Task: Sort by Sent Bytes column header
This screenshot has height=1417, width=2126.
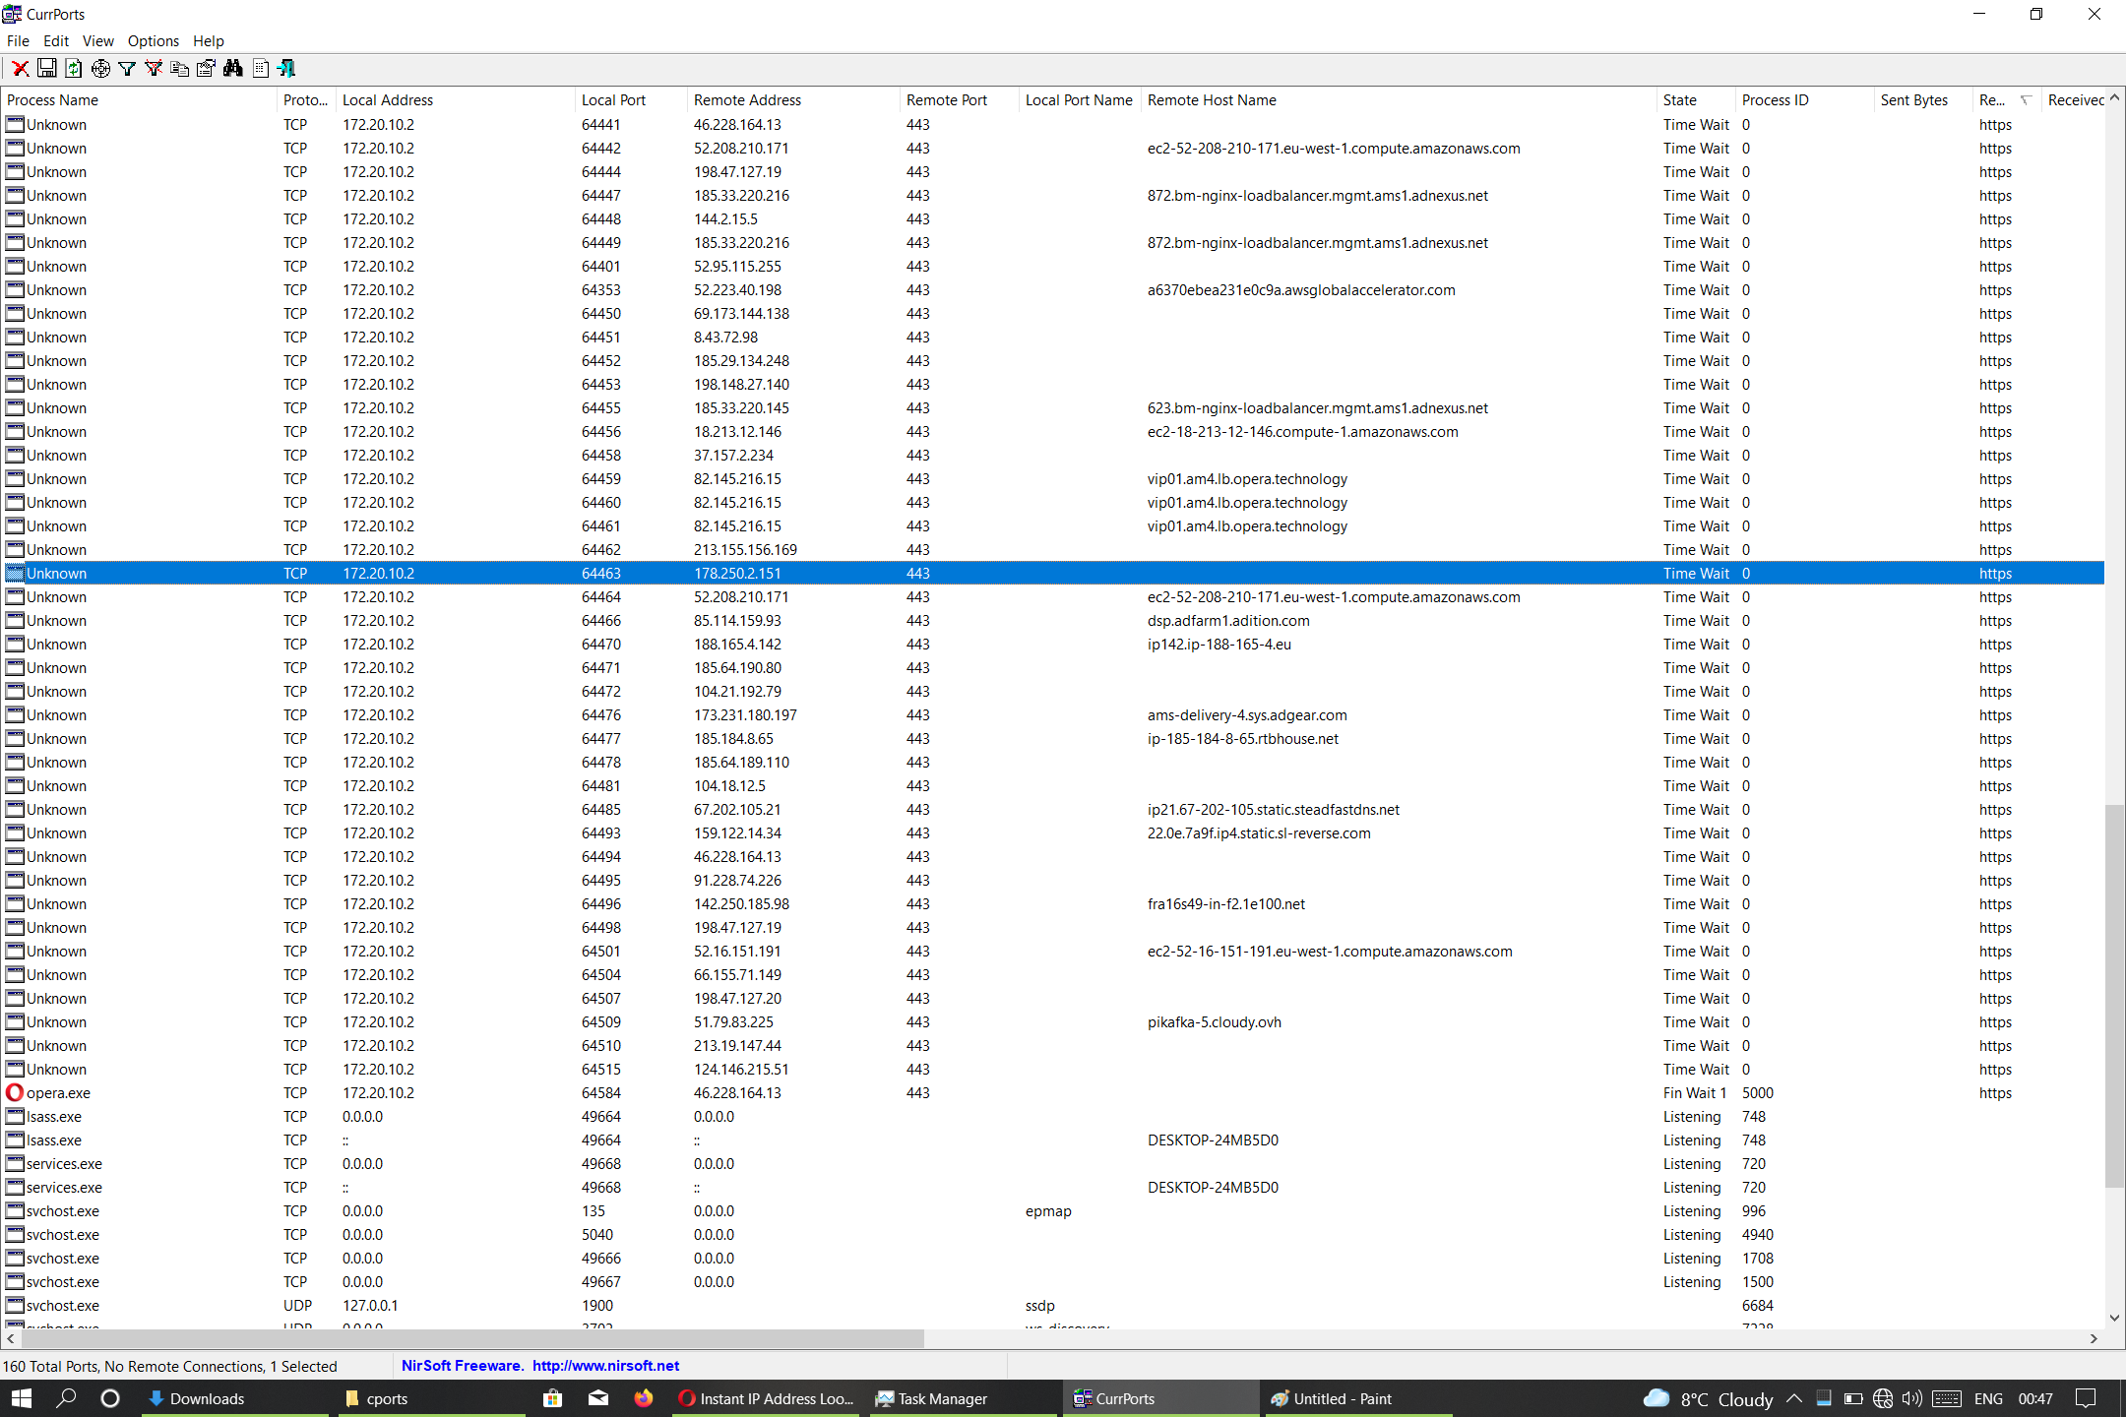Action: [1924, 99]
